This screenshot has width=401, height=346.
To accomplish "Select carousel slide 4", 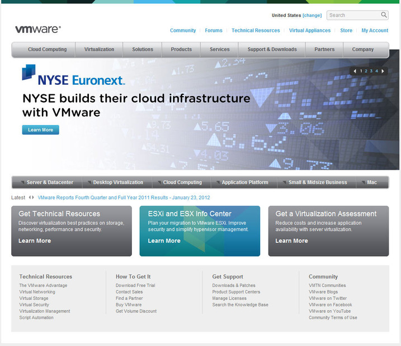I will point(376,71).
